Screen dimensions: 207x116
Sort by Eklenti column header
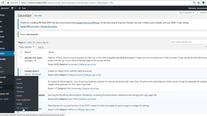(x=28, y=52)
